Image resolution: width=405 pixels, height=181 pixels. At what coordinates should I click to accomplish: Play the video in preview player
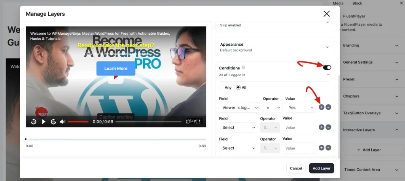(x=44, y=121)
